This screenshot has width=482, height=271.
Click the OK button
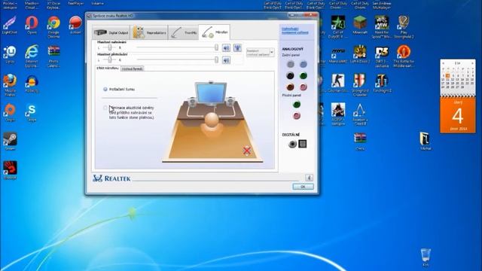point(303,187)
